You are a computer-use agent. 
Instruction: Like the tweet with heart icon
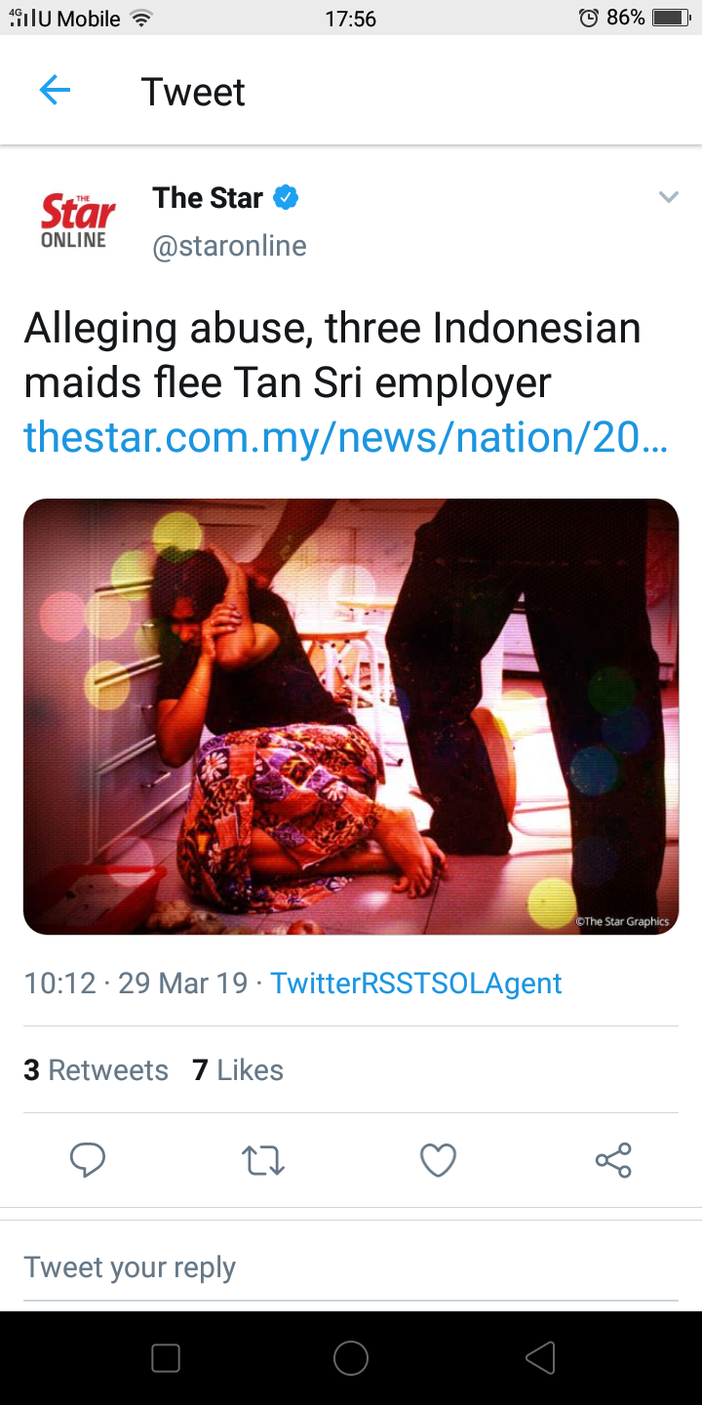438,1160
